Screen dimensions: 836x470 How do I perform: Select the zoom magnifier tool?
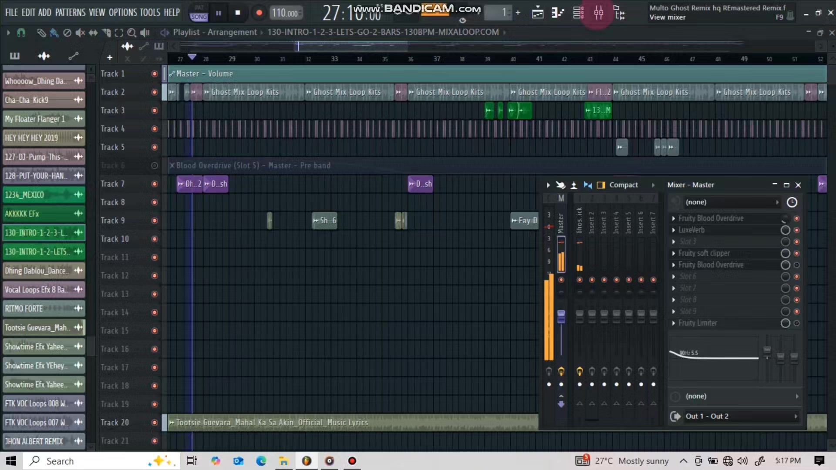point(131,33)
